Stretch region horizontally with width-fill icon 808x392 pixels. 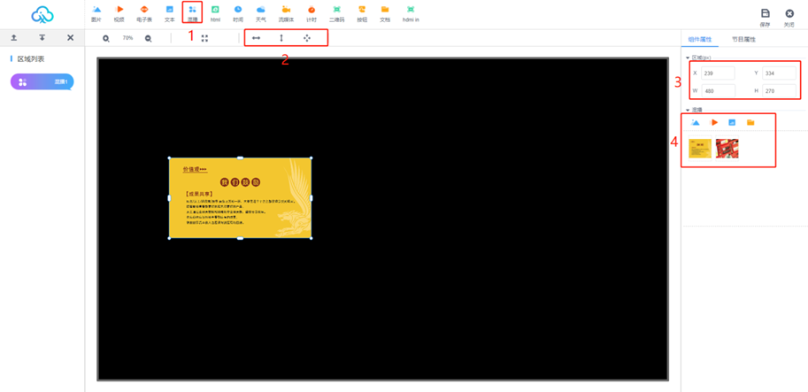257,38
